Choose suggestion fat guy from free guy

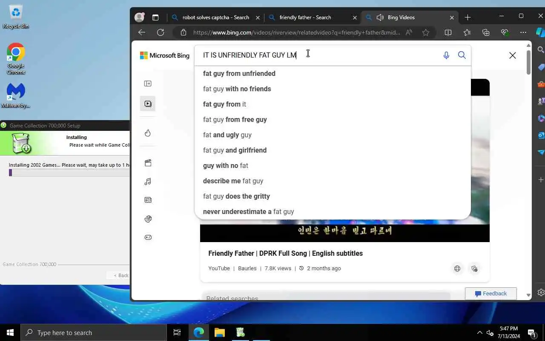tap(333, 119)
